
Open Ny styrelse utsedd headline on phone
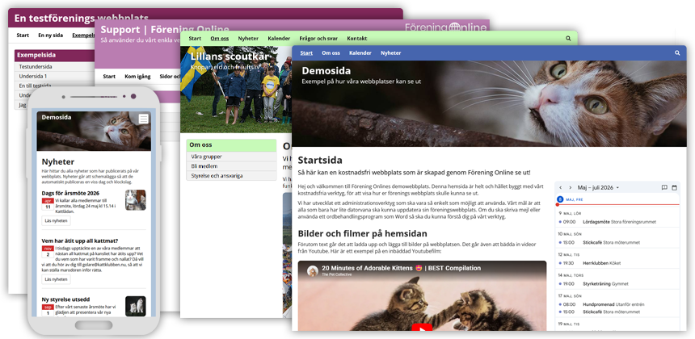tap(65, 299)
